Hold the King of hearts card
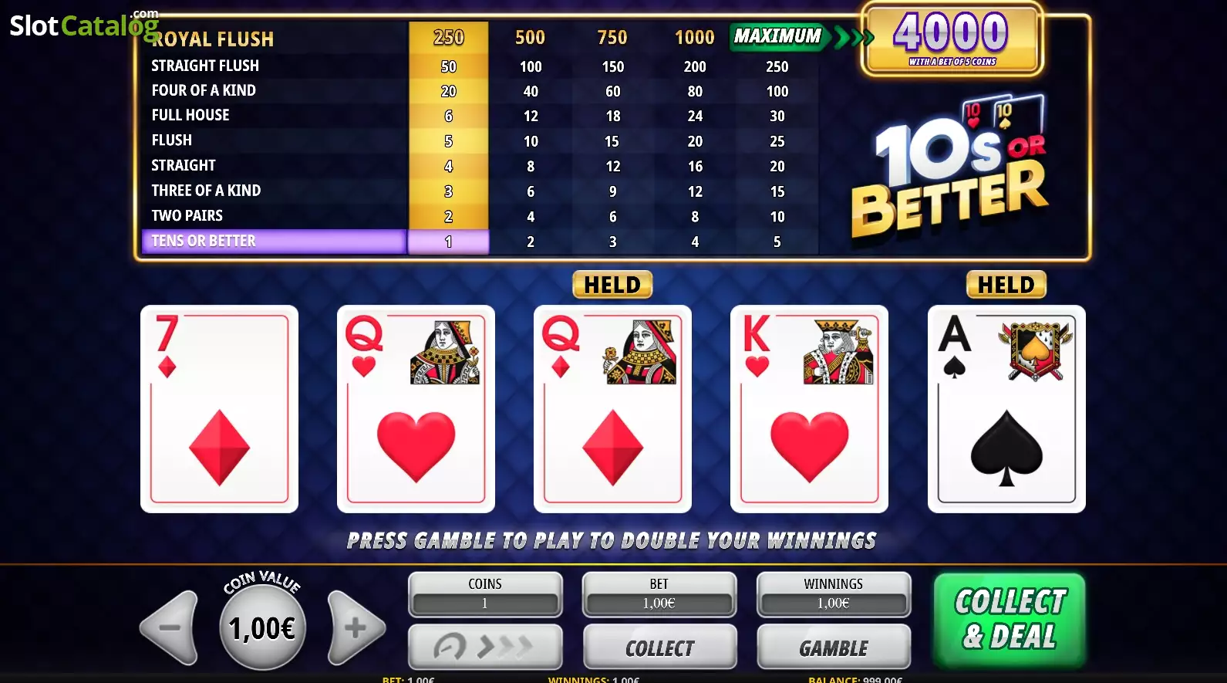 point(810,409)
